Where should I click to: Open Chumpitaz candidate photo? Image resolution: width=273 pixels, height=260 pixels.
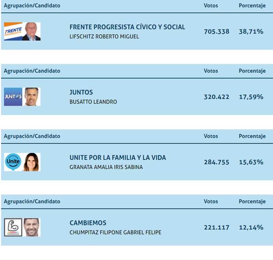(x=31, y=227)
